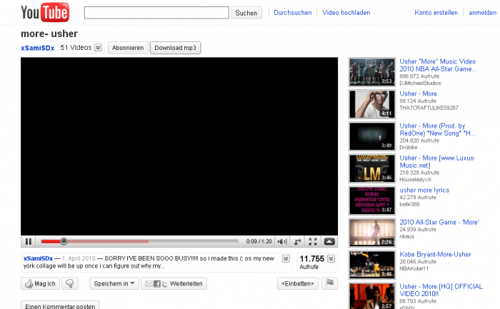This screenshot has width=500, height=309.
Task: Click the NBAKobe11 uploader name
Action: (414, 268)
